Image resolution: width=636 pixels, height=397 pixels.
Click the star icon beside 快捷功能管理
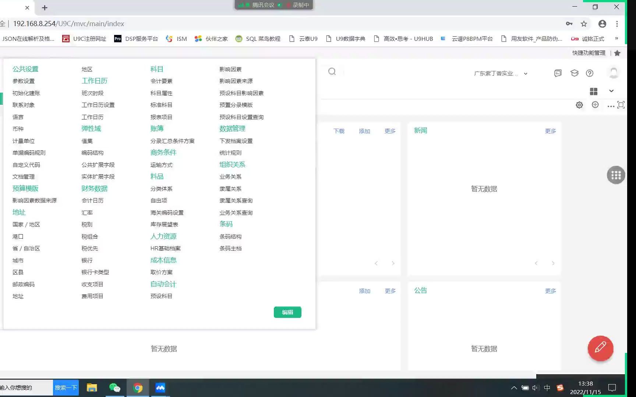coord(617,53)
